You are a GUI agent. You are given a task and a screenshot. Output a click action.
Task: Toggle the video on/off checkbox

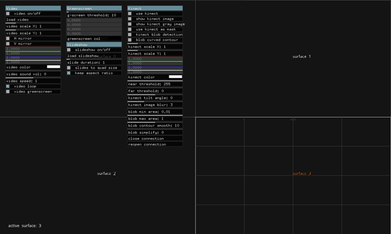pos(8,14)
